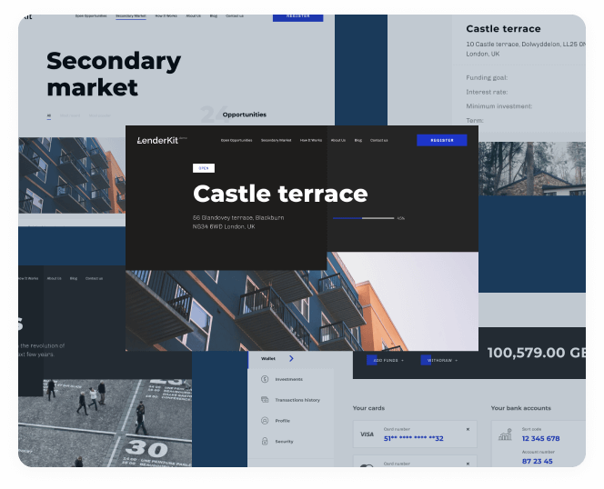Click the 56 Blandovey terrace address line
Viewport: 604px width, 489px height.
point(238,218)
